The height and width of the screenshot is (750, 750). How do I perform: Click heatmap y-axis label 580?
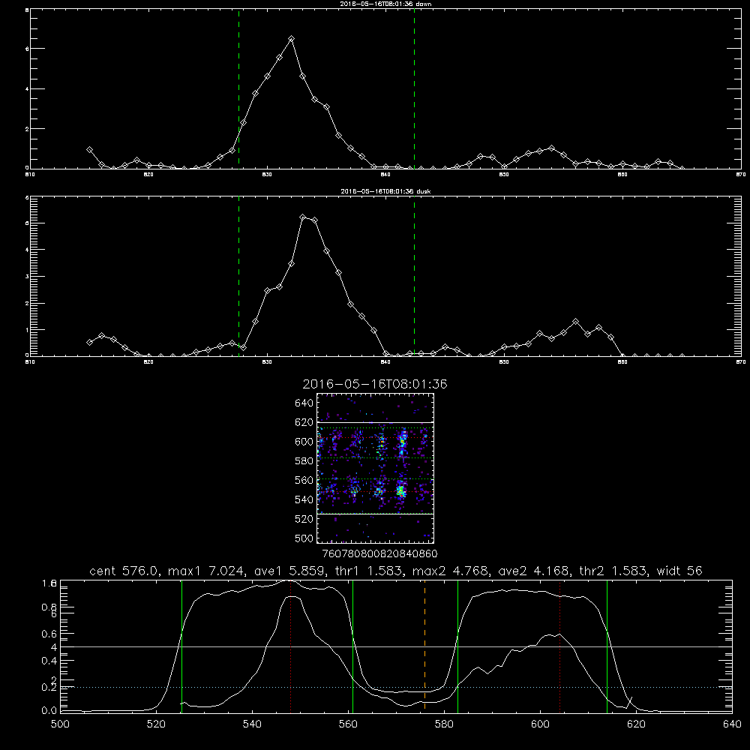[304, 461]
